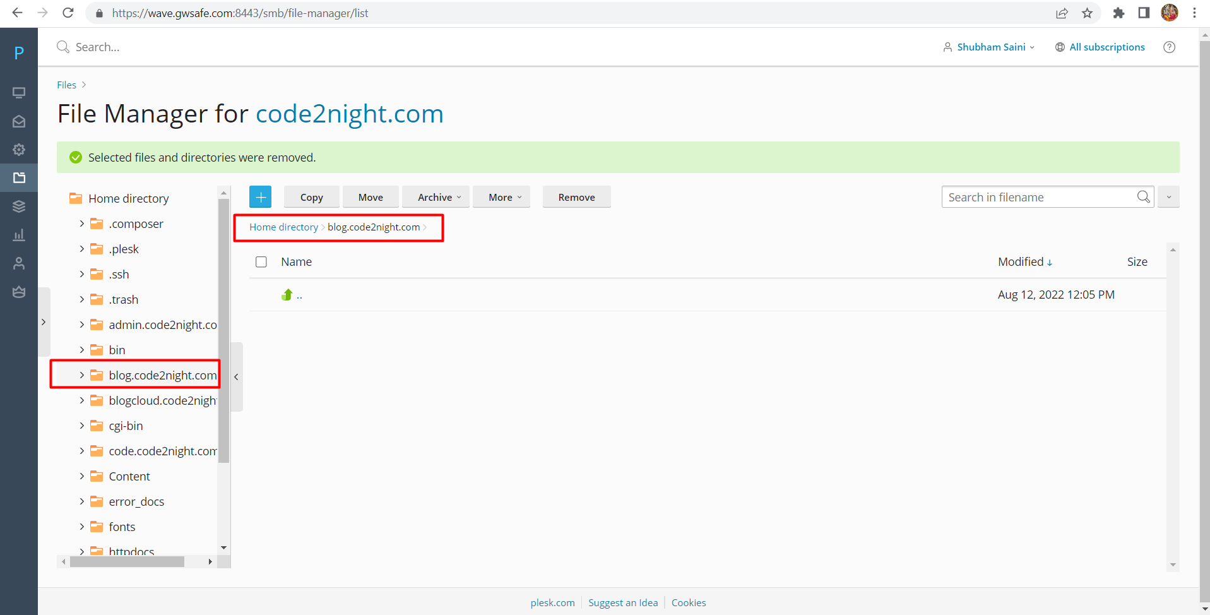The height and width of the screenshot is (615, 1210).
Task: Expand the .composer folder
Action: [81, 224]
